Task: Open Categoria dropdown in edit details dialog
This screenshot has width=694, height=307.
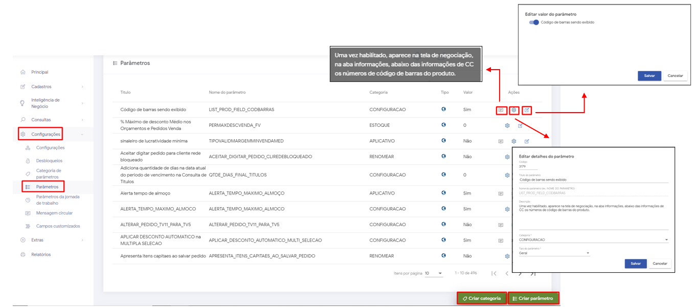Action: click(593, 239)
